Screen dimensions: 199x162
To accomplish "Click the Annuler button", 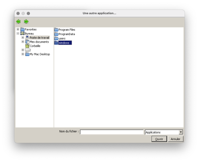I will click(176, 139).
